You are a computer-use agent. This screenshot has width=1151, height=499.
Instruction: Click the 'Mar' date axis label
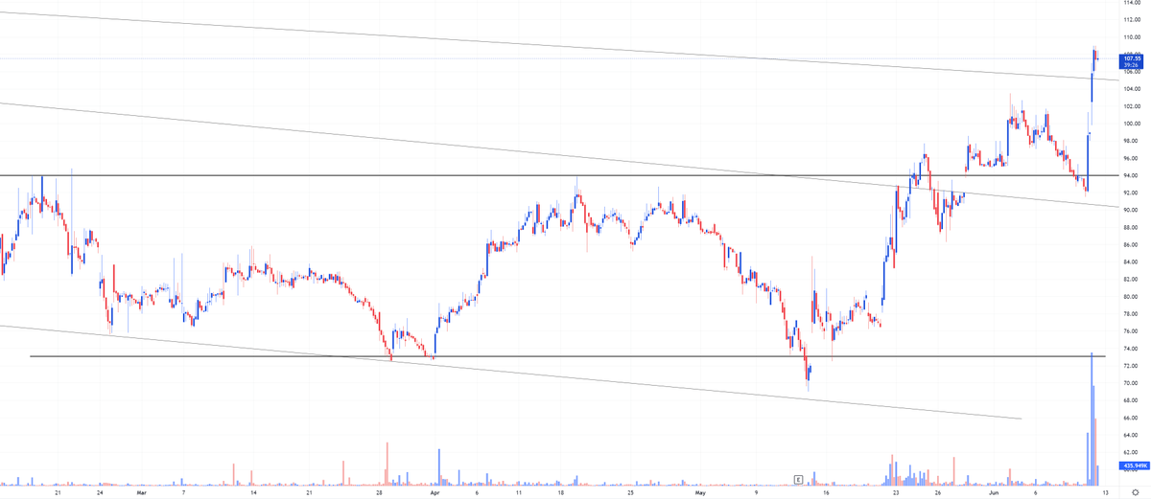point(141,491)
